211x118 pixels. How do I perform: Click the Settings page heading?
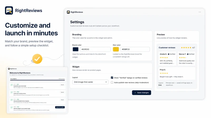point(77,22)
